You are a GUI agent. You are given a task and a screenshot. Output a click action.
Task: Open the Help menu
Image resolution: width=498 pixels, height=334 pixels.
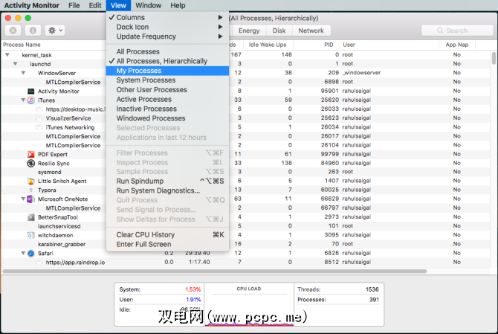(178, 5)
